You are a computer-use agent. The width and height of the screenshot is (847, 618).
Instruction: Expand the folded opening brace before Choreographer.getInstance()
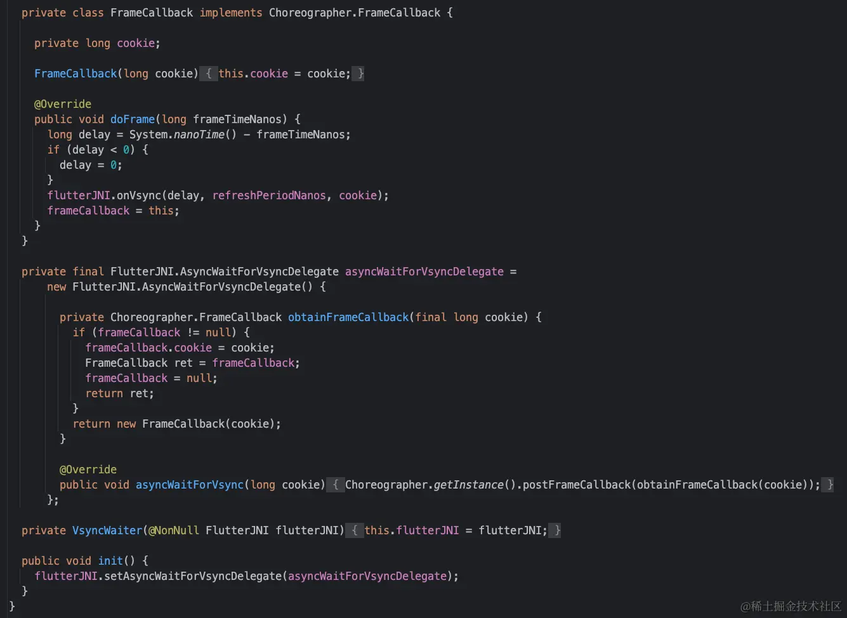click(x=336, y=485)
